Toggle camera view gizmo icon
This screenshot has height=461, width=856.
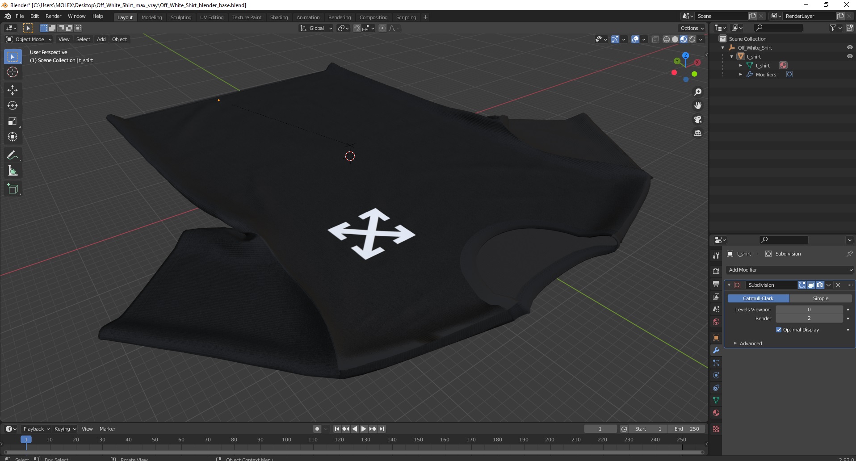click(x=698, y=119)
